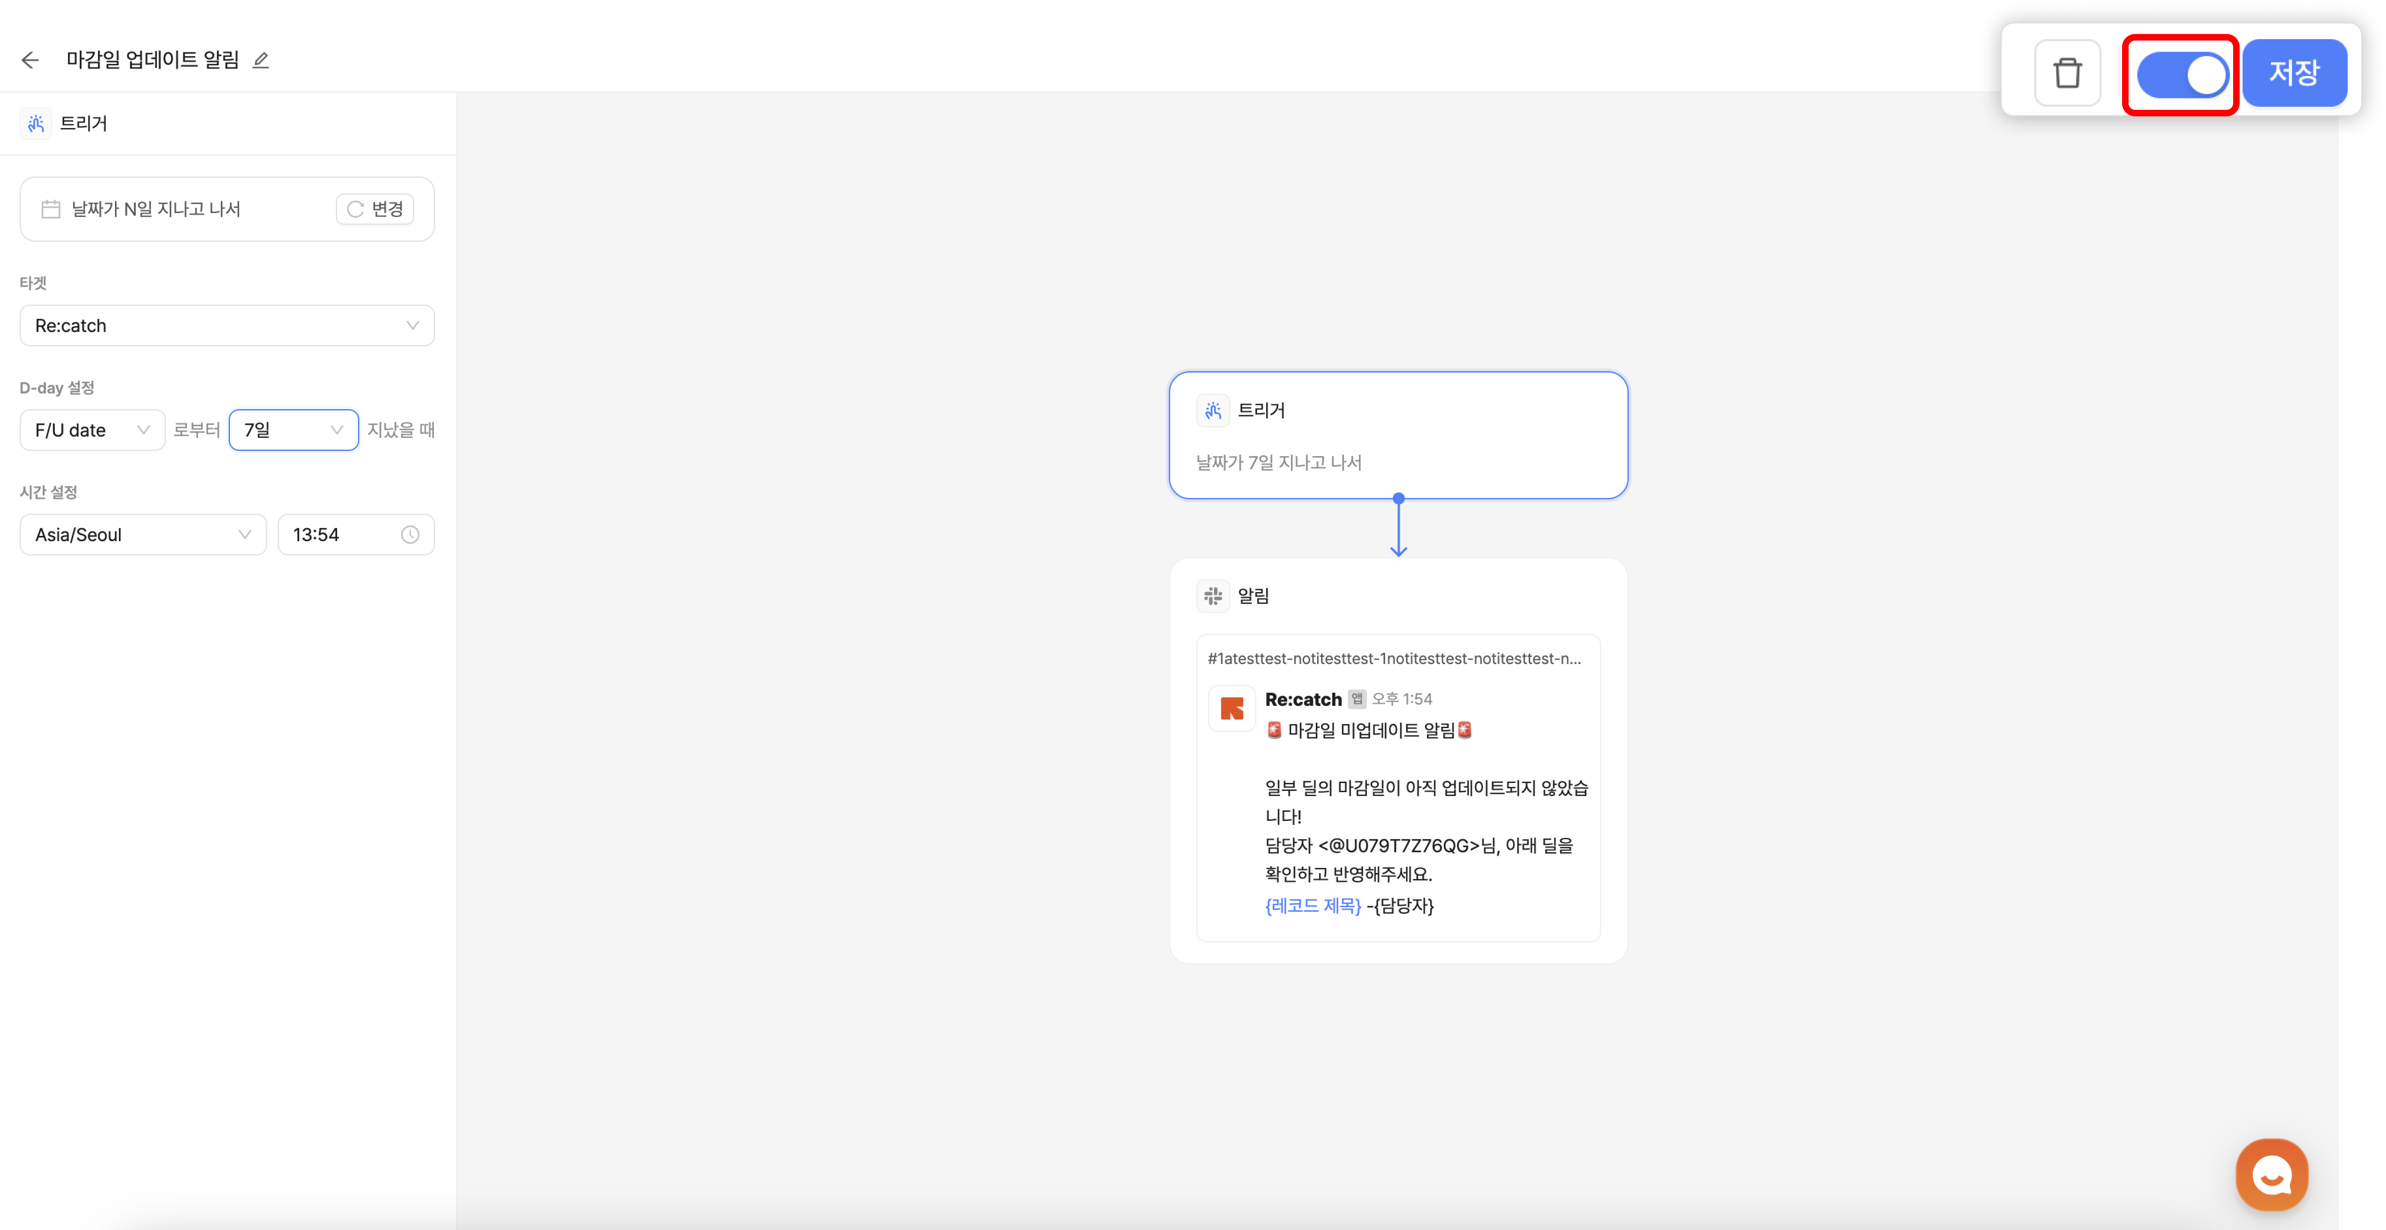Click the clock icon in time field
Viewport: 2386px width, 1230px height.
point(409,535)
